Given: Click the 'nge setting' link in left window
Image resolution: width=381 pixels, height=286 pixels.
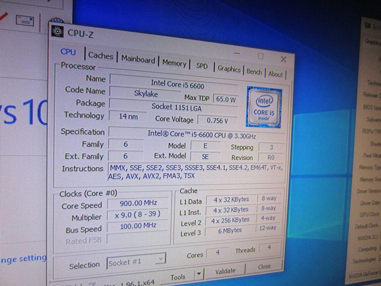Looking at the screenshot, I should (23, 259).
